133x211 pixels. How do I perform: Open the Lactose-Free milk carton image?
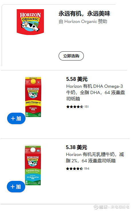tap(33, 165)
